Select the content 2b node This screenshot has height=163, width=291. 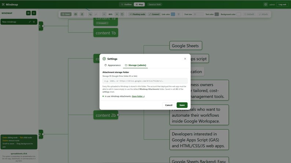click(106, 115)
